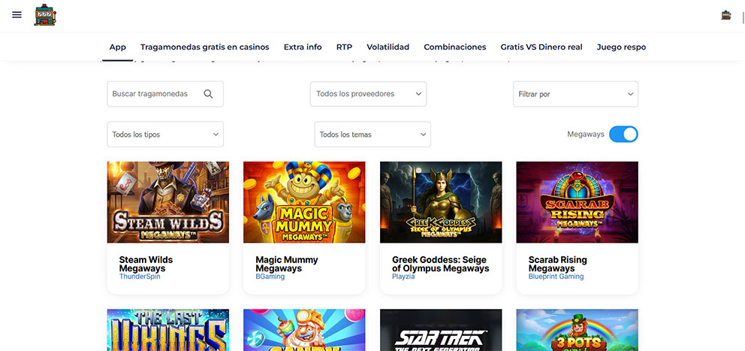Click the slot machine site logo
This screenshot has height=351, width=745.
(45, 15)
